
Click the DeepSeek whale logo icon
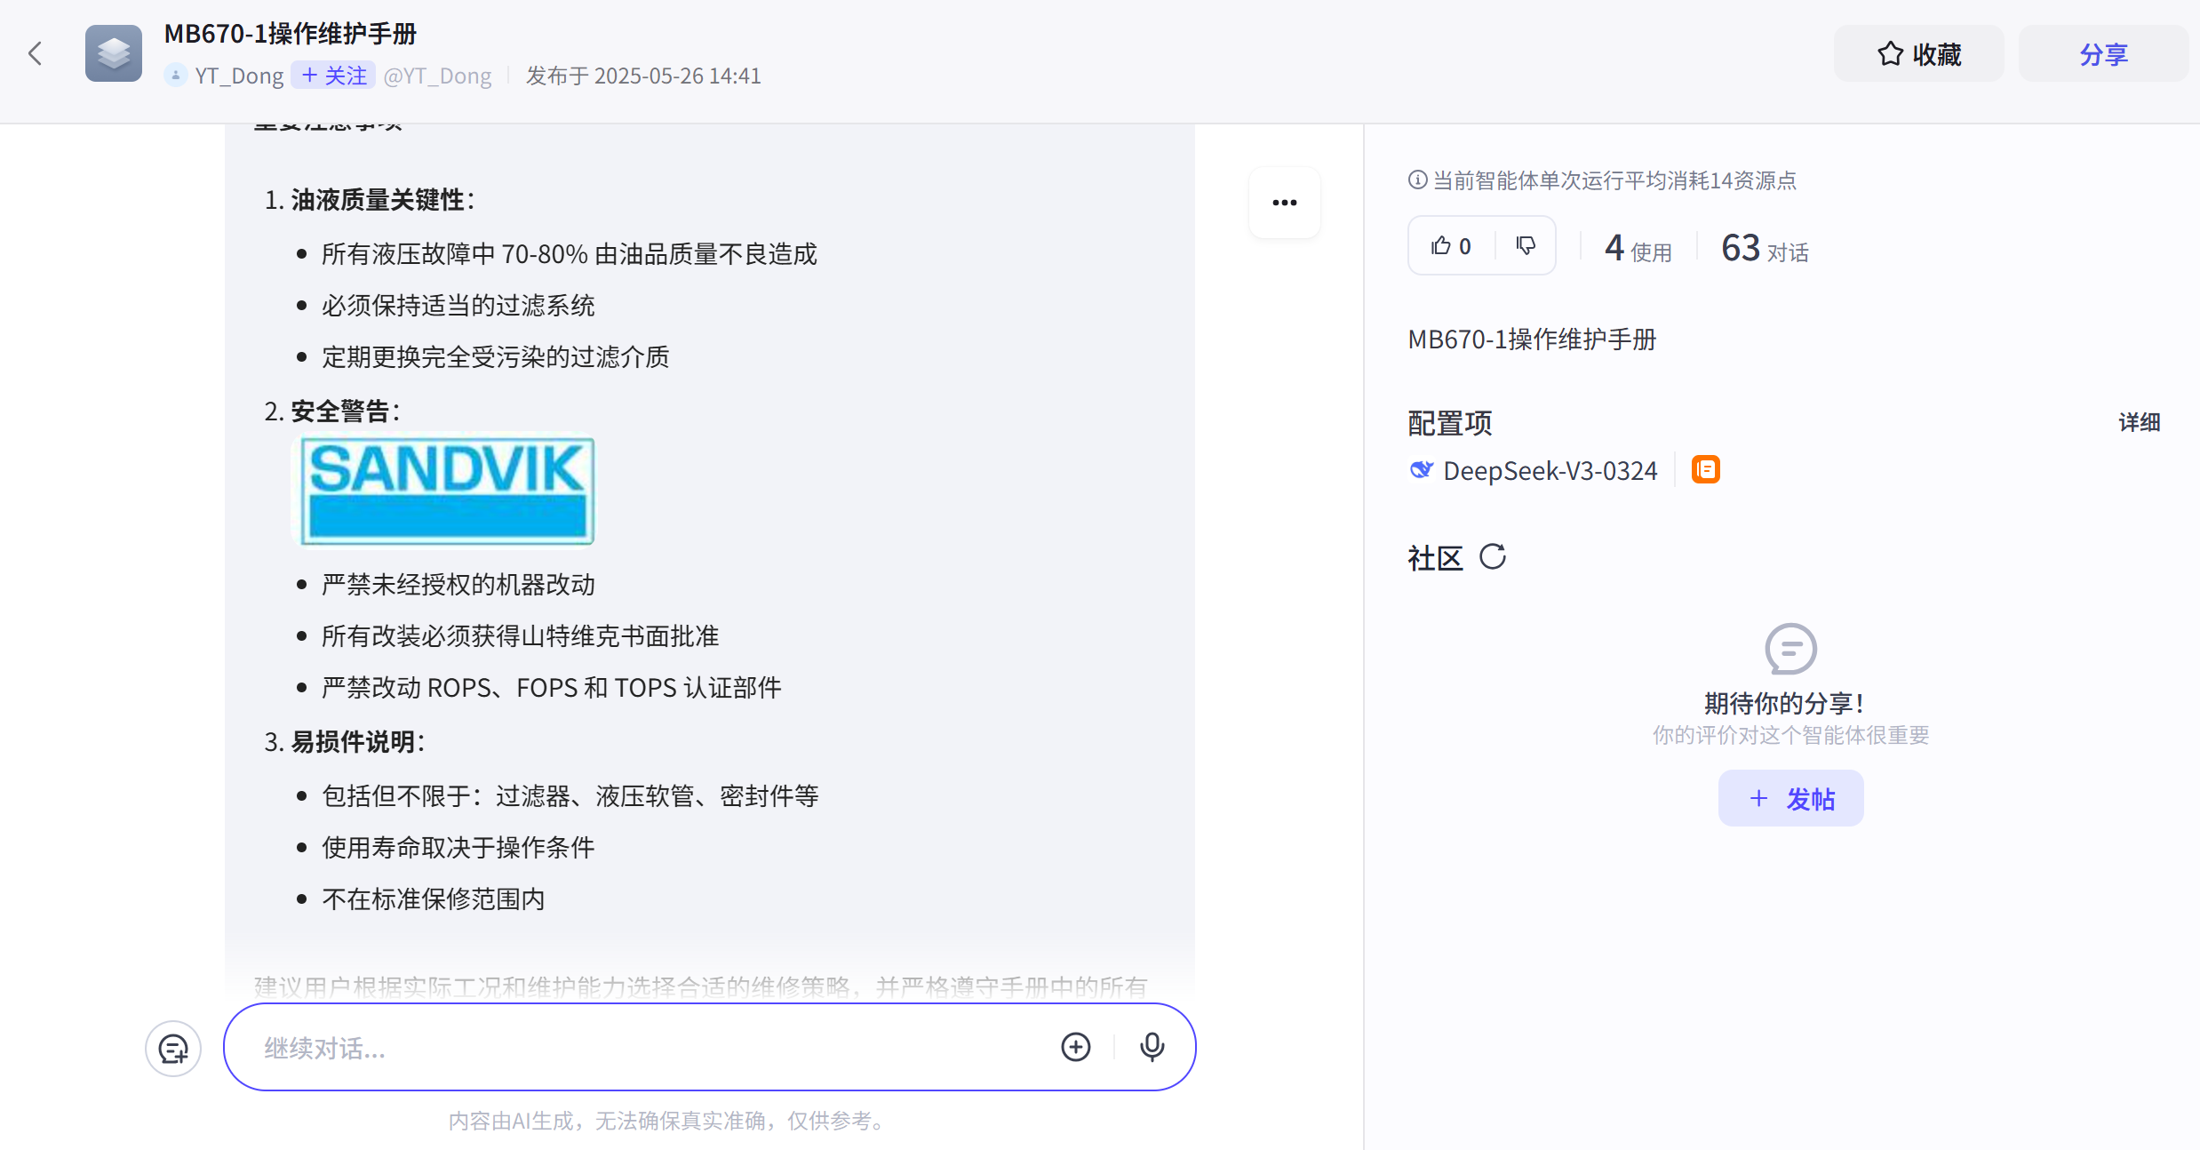1422,469
